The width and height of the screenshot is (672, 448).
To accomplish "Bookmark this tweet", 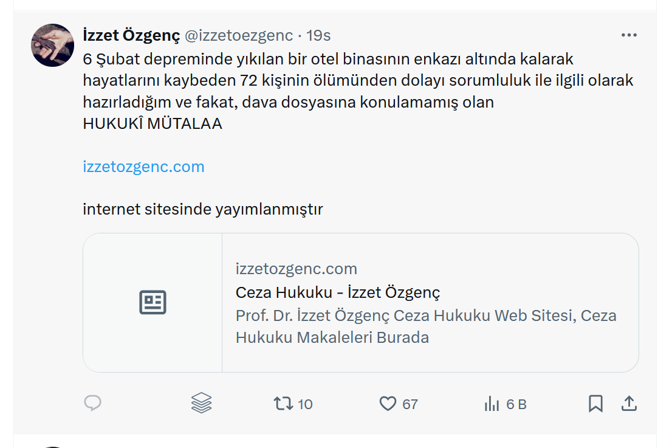I will [x=595, y=404].
